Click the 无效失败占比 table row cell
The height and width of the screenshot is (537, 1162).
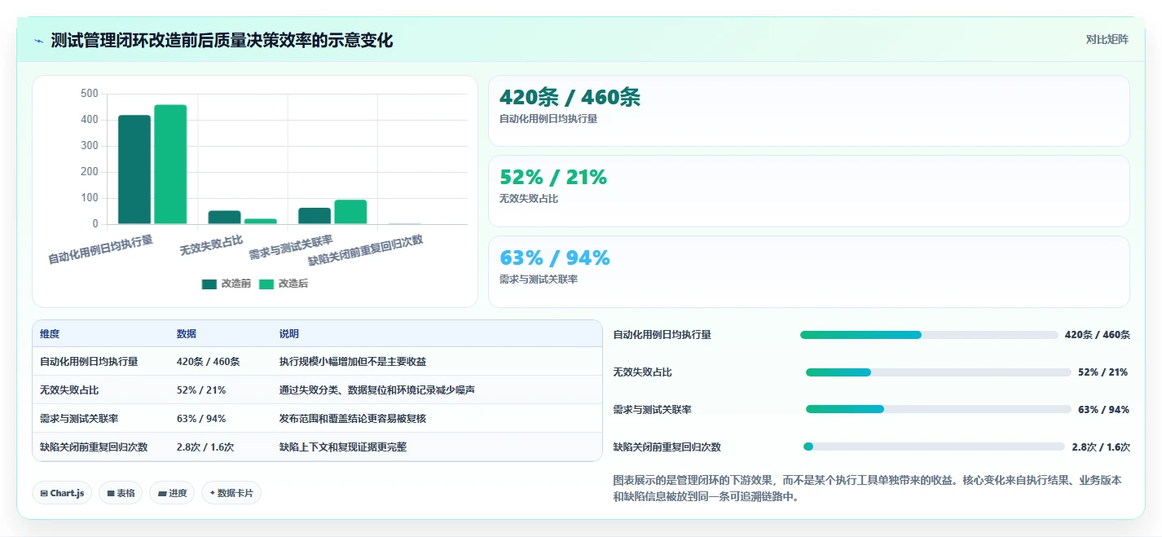click(x=69, y=390)
